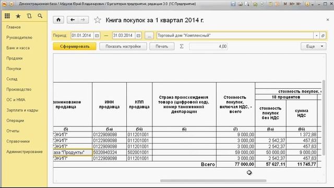The width and height of the screenshot is (334, 188).
Task: Select the cell showing 9 000,00 in column 7
Action: (235, 135)
